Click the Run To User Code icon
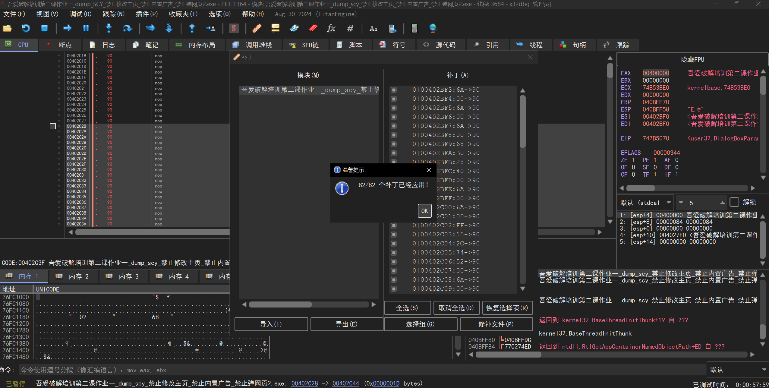The height and width of the screenshot is (388, 769). pyautogui.click(x=211, y=28)
